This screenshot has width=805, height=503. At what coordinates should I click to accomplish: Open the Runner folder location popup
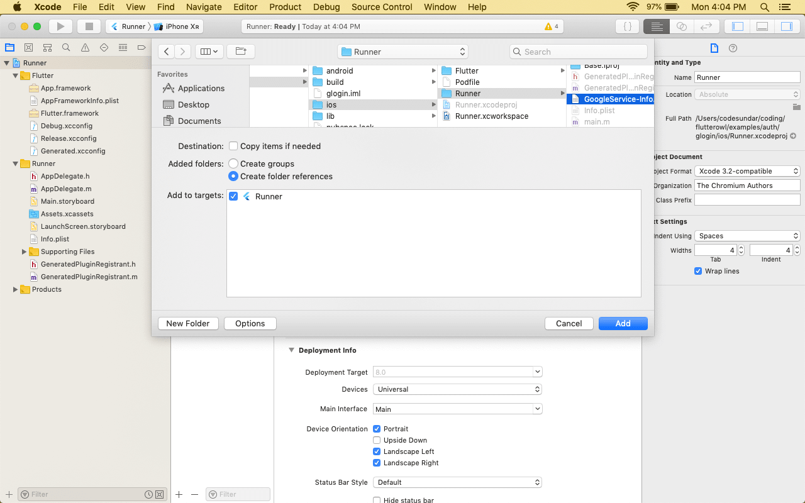(402, 52)
